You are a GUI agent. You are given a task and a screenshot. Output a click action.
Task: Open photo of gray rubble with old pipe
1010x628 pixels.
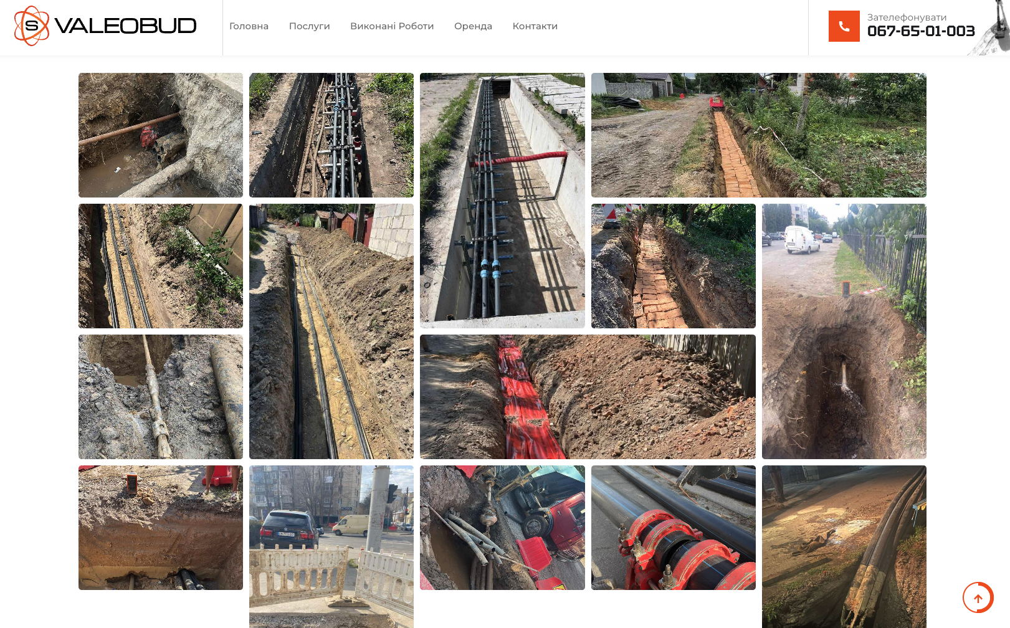[160, 397]
